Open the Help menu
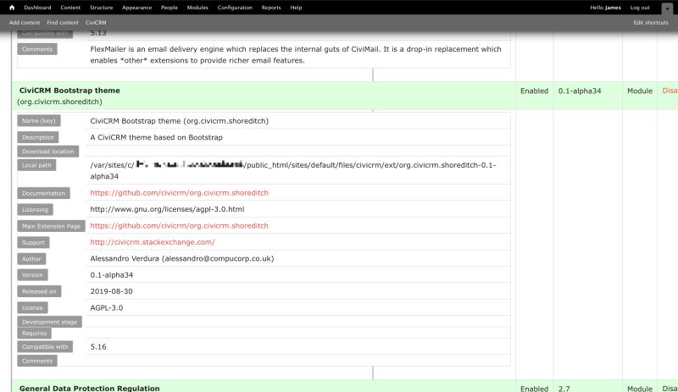 (296, 8)
